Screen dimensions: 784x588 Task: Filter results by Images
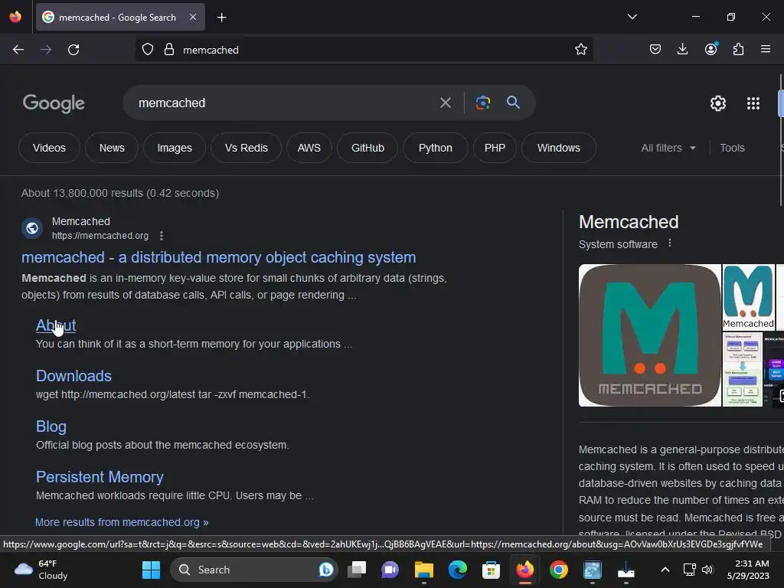pyautogui.click(x=175, y=148)
